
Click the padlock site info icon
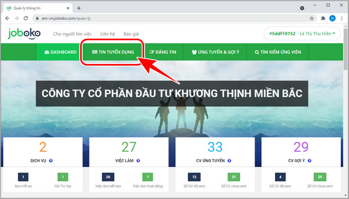point(37,18)
